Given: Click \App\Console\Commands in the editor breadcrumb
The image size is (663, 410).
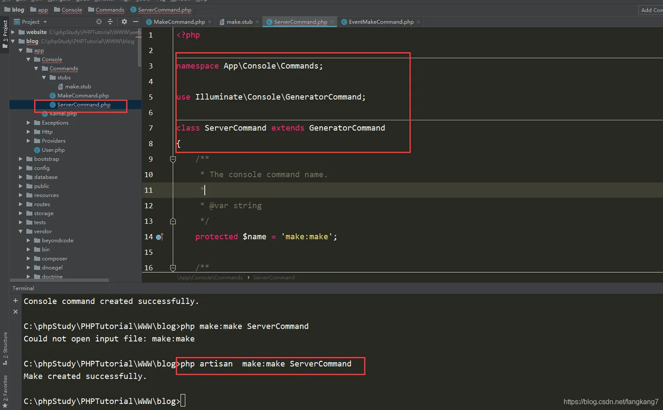Looking at the screenshot, I should click(x=210, y=278).
